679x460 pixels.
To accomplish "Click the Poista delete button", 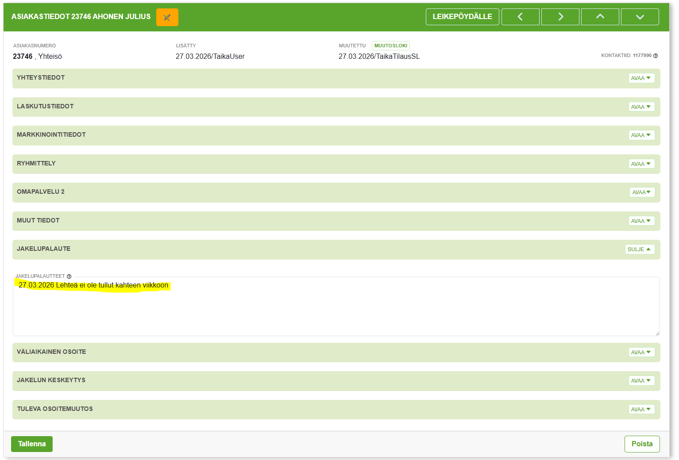I will 642,444.
